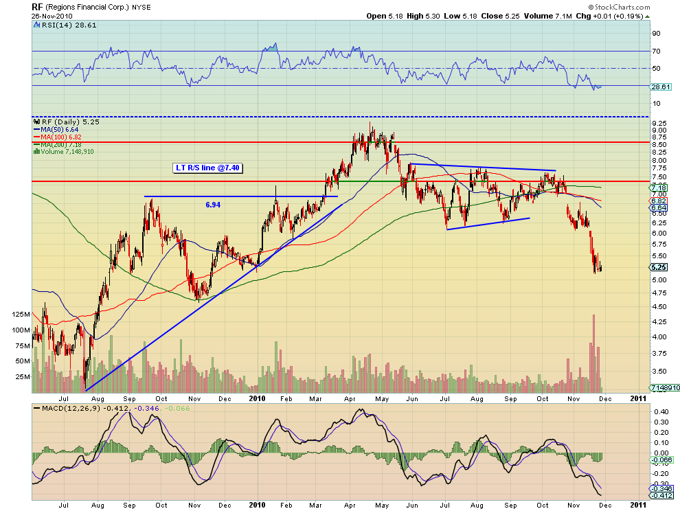Click the 2010 label on MACD panel time axis
Screen dimensions: 680x511
point(257,505)
